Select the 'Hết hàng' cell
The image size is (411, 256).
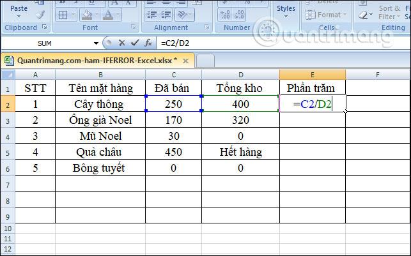[x=240, y=152]
